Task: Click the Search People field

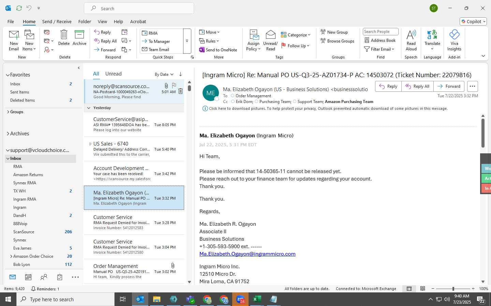Action: pyautogui.click(x=381, y=32)
